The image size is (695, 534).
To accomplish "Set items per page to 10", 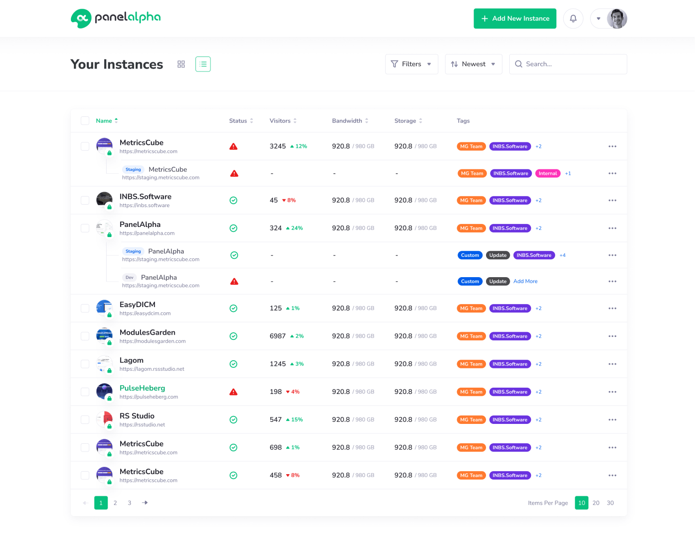I will 582,503.
